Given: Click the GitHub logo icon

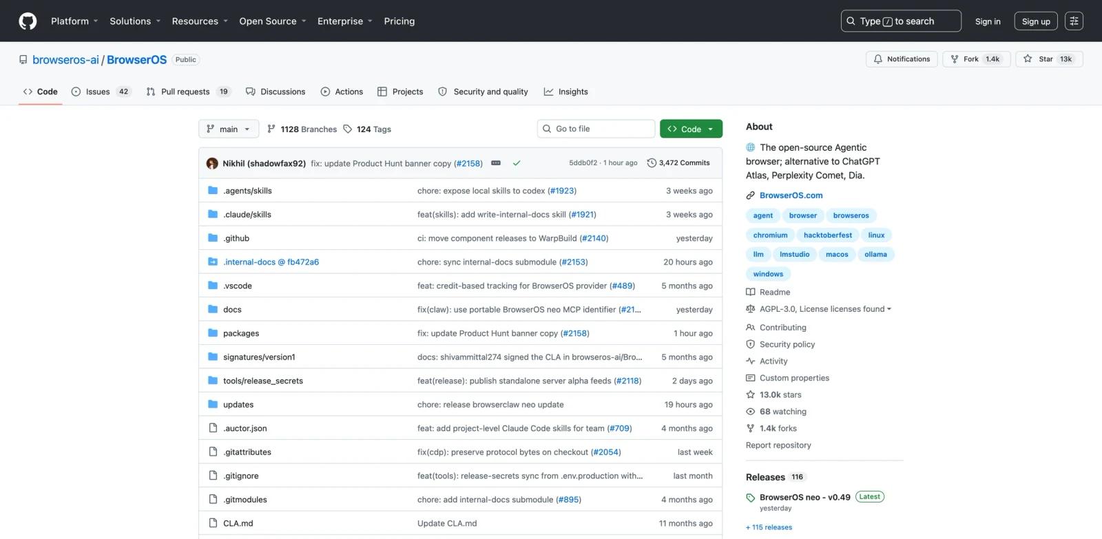Looking at the screenshot, I should click(x=28, y=21).
